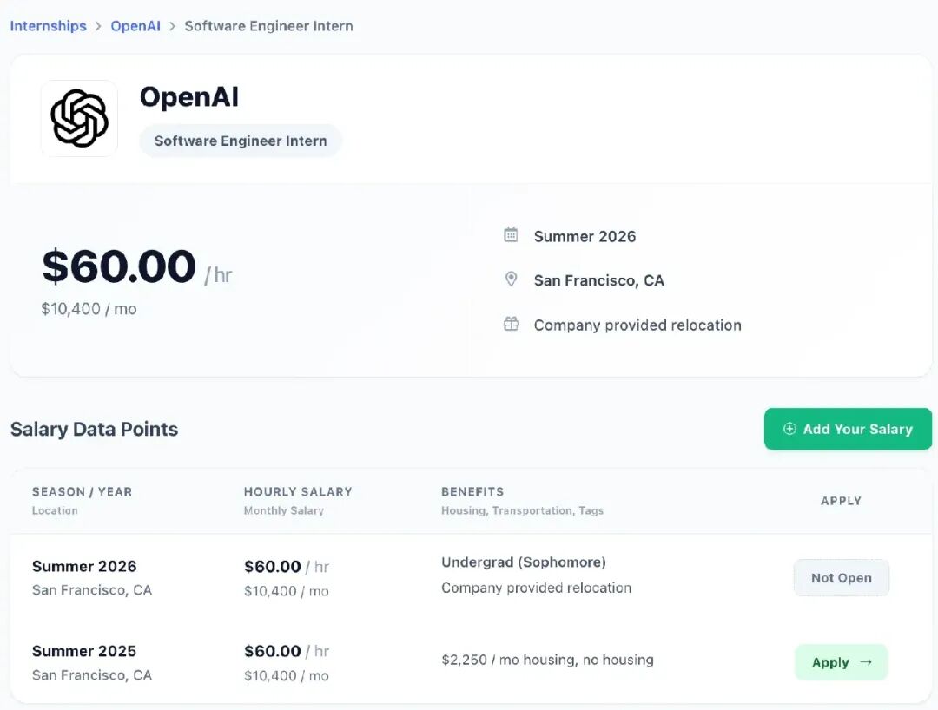The width and height of the screenshot is (938, 710).
Task: Sort by Season / Year column header
Action: [x=82, y=492]
